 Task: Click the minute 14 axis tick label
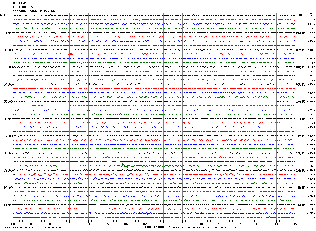pyautogui.click(x=276, y=224)
